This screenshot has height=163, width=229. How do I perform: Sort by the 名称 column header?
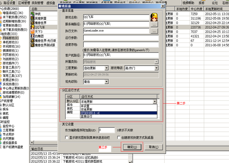point(44,9)
